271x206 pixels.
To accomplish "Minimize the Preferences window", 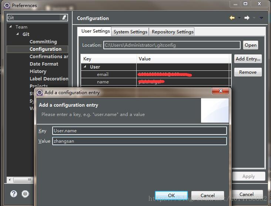I will [x=235, y=4].
